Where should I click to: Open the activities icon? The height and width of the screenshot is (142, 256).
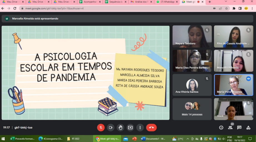(x=248, y=128)
